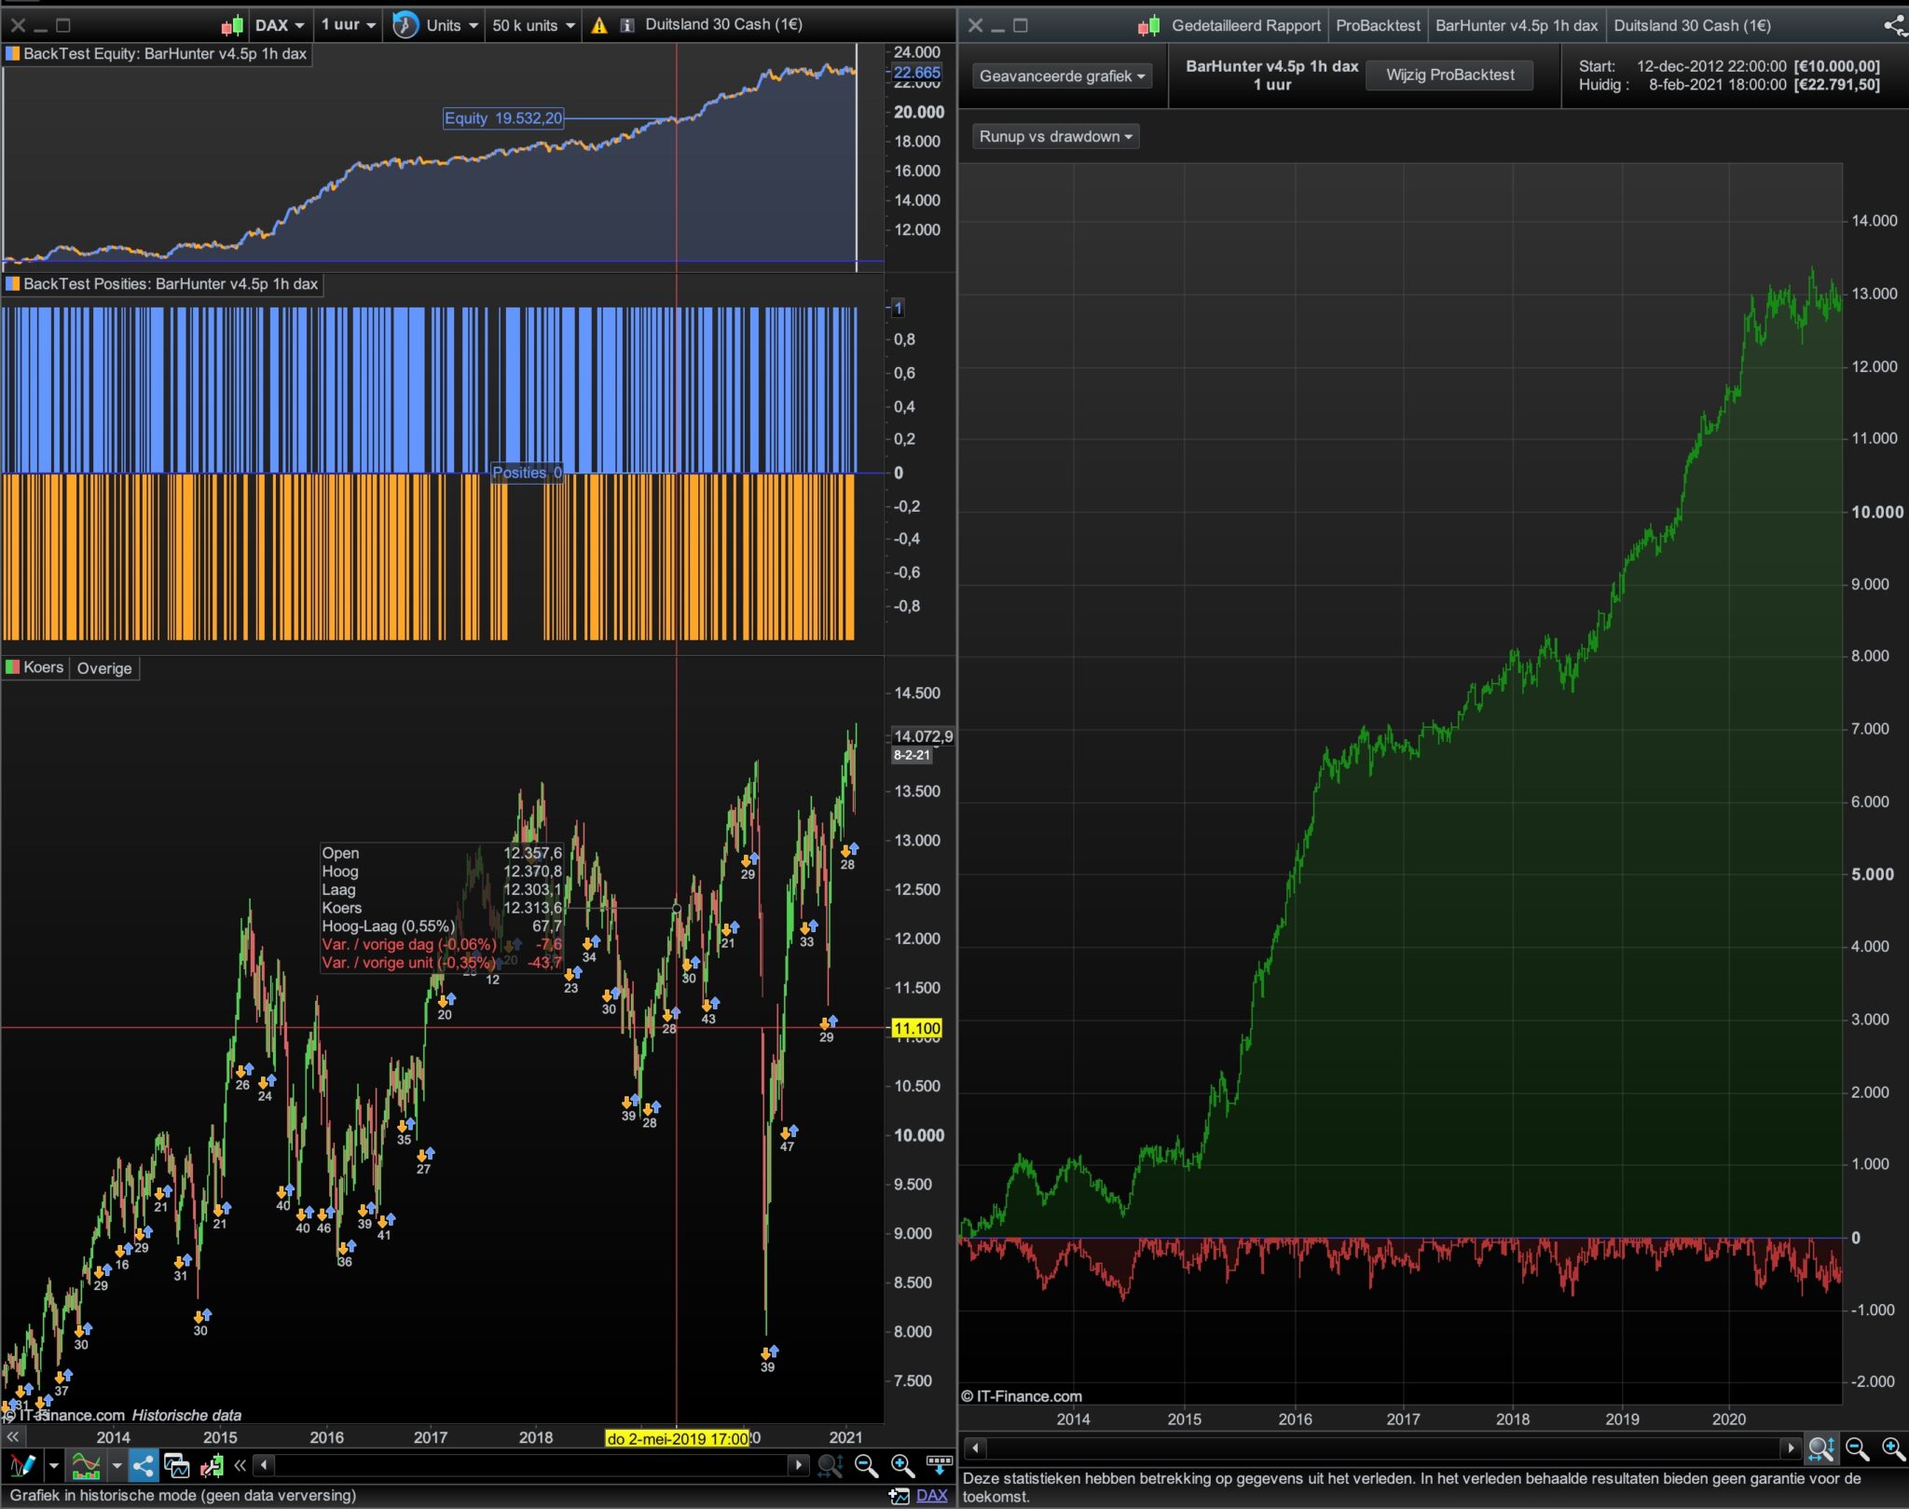1909x1509 pixels.
Task: Click the drawing tools pencil icon
Action: pos(22,1465)
